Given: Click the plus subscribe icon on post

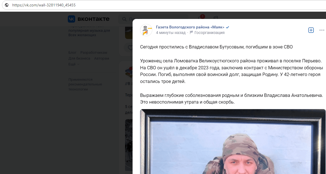Looking at the screenshot, I should coord(311,30).
